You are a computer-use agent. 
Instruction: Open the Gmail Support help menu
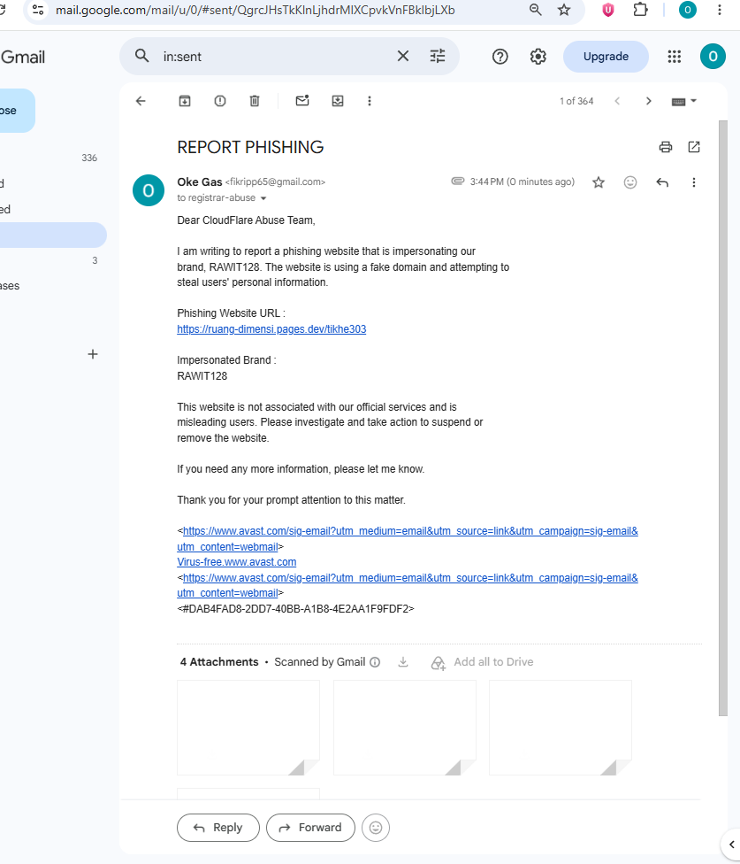pos(500,56)
